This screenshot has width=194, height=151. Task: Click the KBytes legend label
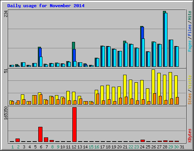[189, 136]
